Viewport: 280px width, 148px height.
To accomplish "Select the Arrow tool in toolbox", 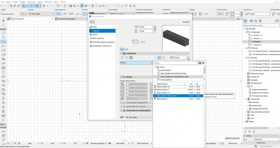I will 3,21.
